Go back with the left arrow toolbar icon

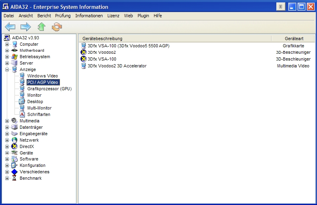[x=10, y=27]
